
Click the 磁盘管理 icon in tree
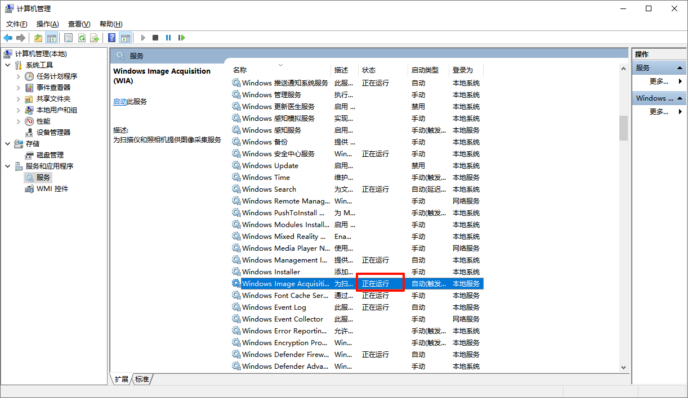tap(29, 155)
